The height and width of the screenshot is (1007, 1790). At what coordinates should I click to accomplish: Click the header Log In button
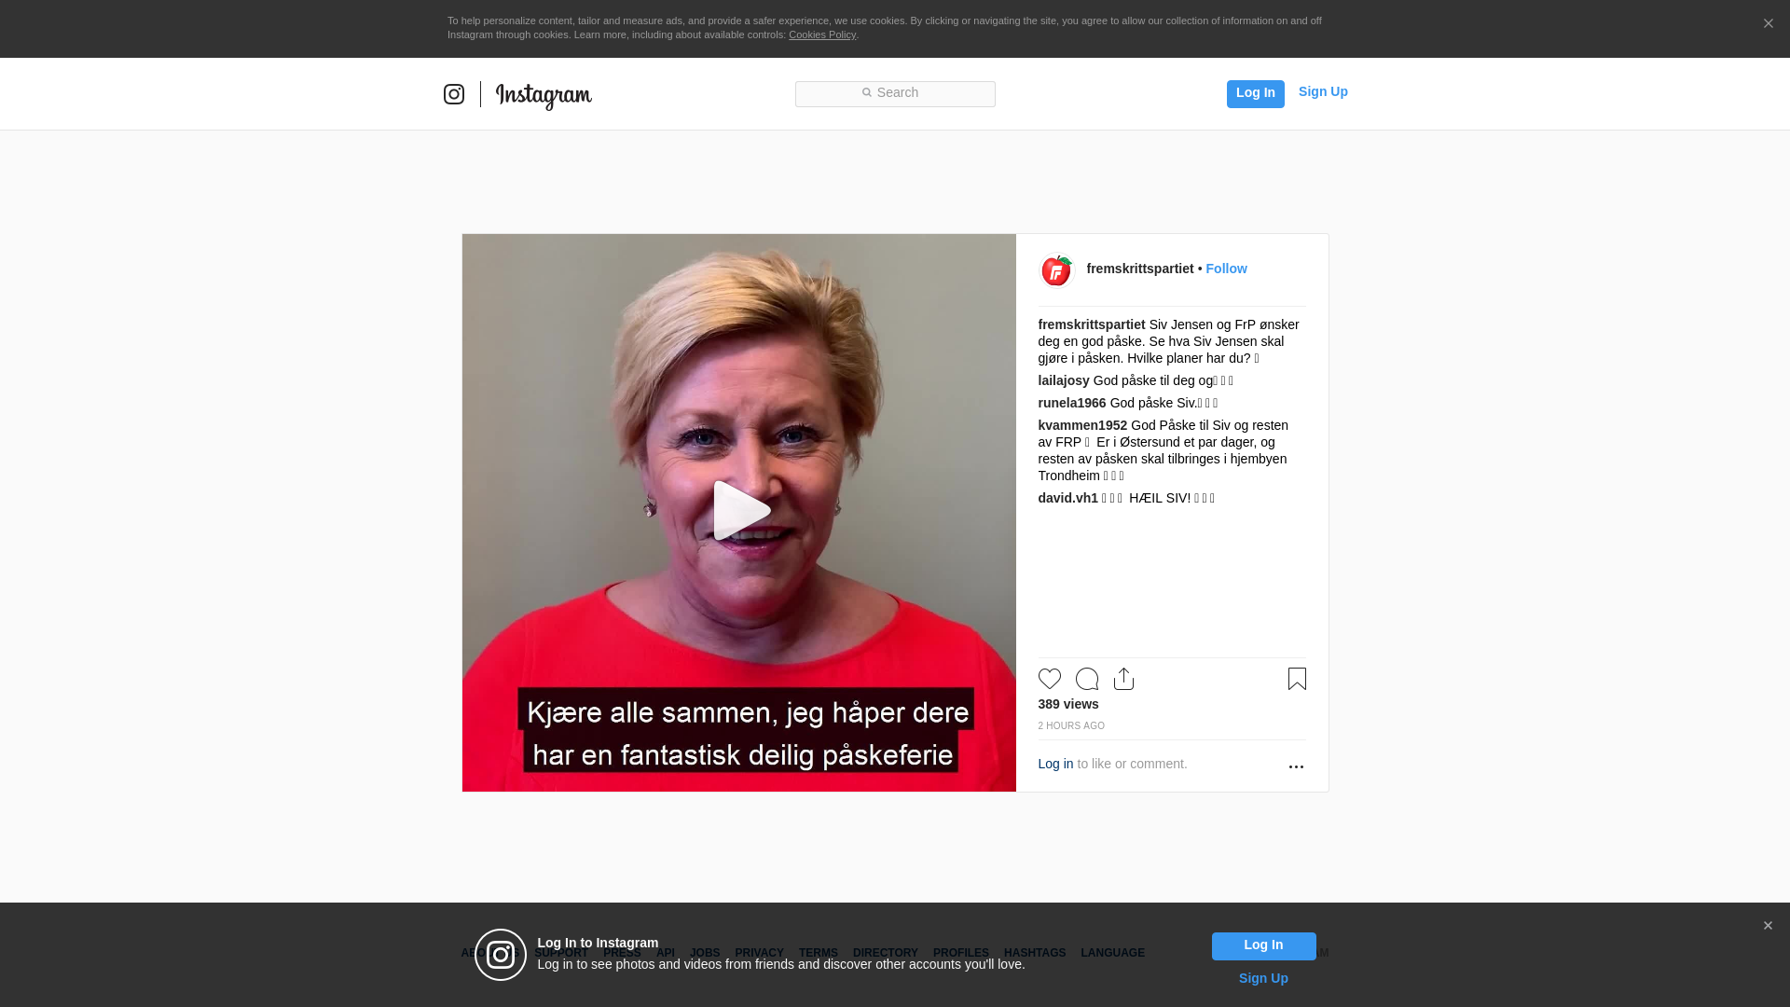pyautogui.click(x=1255, y=93)
